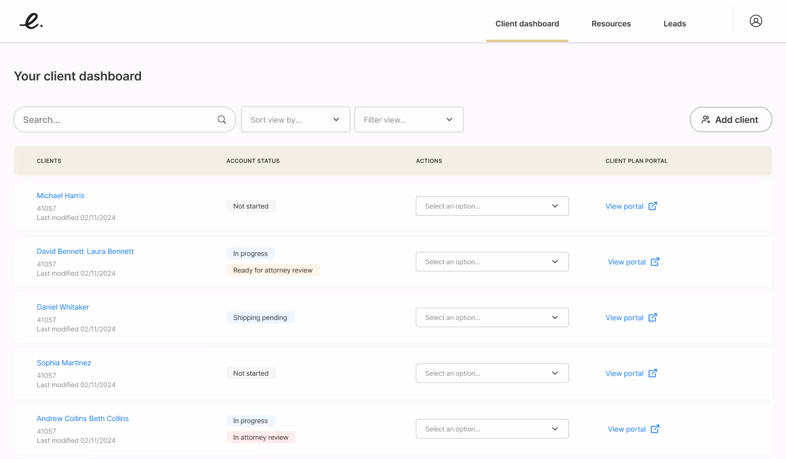Viewport: 786px width, 459px height.
Task: Click the magnifying glass search icon
Action: click(222, 119)
